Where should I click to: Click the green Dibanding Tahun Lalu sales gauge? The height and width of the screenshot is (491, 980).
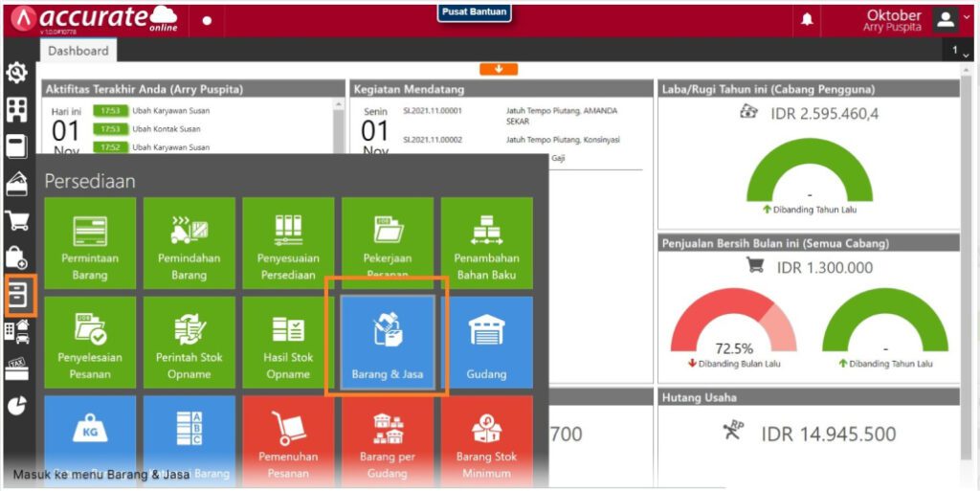(x=885, y=320)
